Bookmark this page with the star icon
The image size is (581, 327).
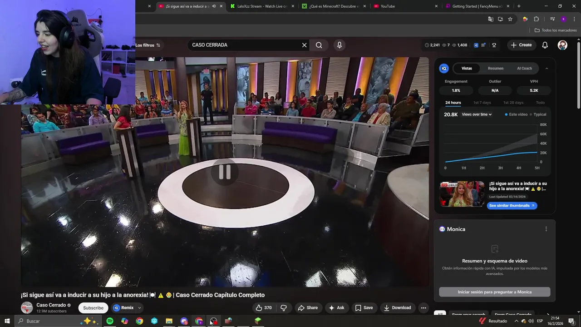[x=510, y=19]
